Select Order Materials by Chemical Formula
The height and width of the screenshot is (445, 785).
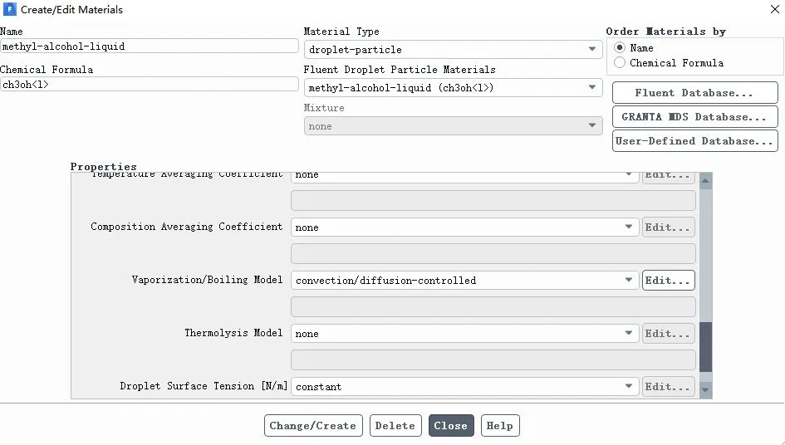620,63
